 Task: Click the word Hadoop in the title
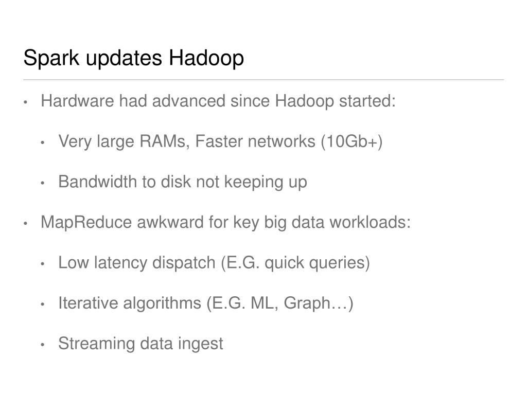[x=206, y=58]
